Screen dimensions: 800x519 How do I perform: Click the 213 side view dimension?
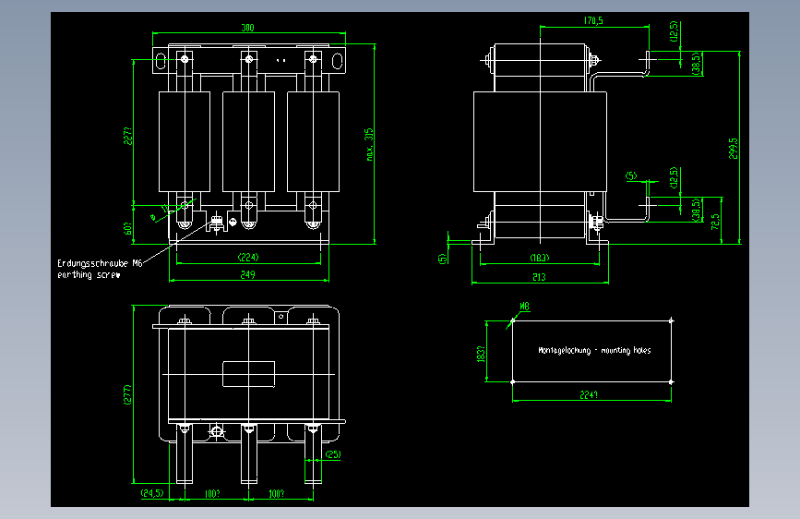tap(539, 277)
